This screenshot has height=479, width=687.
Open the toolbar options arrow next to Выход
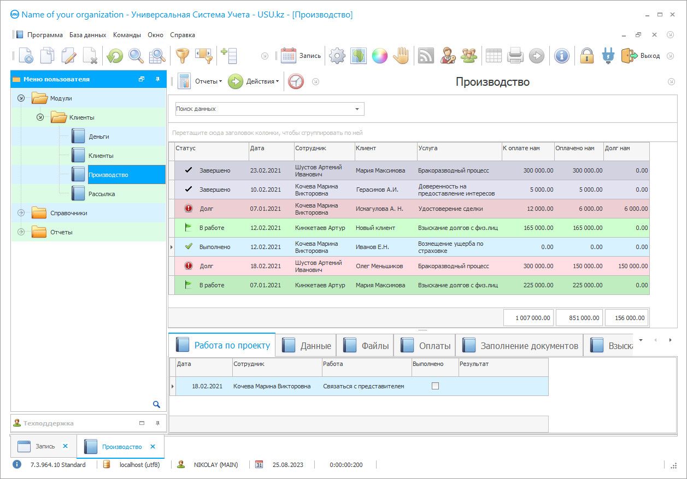(x=670, y=56)
